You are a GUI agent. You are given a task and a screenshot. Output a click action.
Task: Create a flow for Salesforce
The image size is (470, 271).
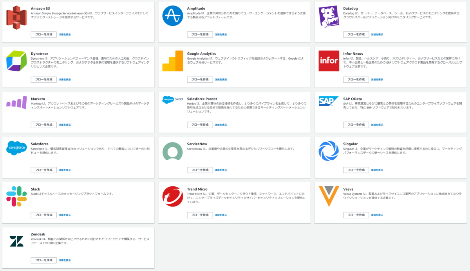click(44, 170)
